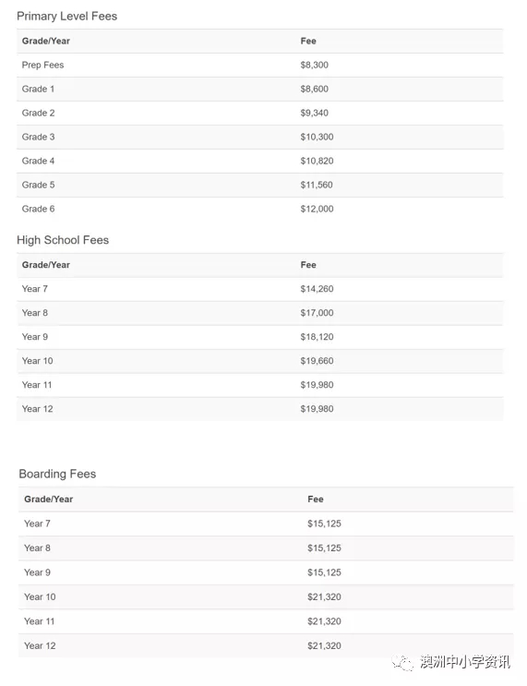Click the Year 9 row showing $18,120
Screen dimensions: 527x686
tap(259, 337)
